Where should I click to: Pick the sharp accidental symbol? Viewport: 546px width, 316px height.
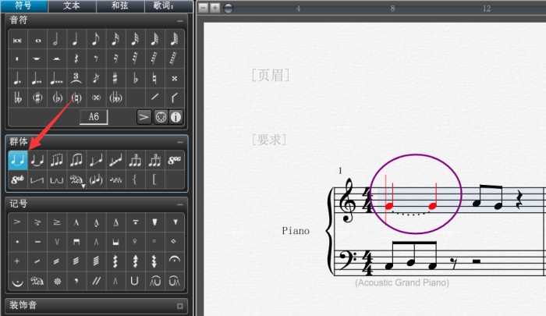115,78
